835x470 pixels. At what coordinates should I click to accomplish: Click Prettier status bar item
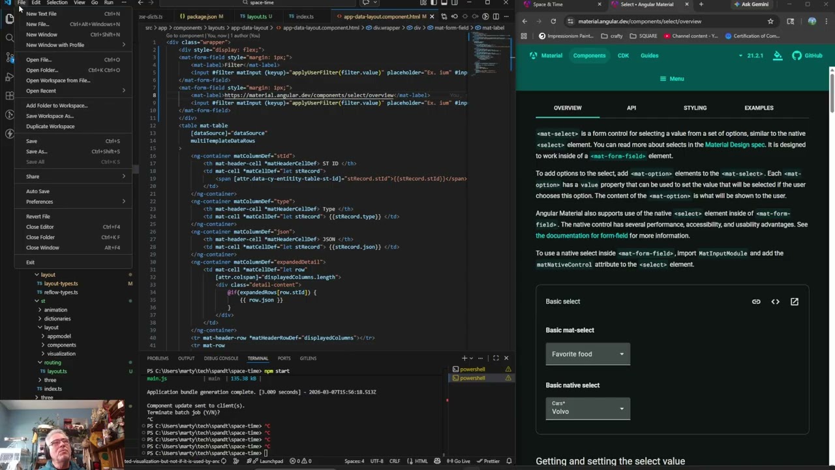tap(488, 461)
